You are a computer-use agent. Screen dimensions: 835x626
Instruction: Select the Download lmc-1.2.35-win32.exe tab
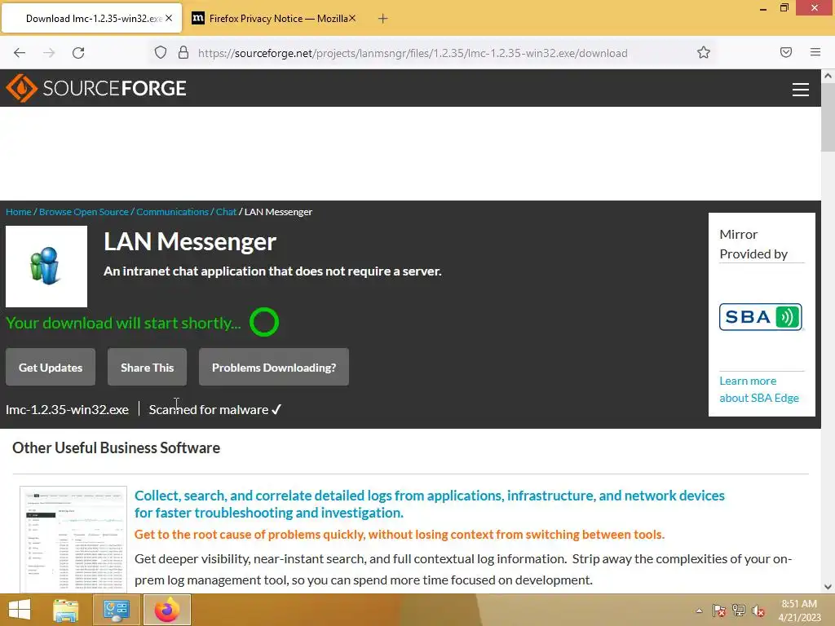click(x=91, y=19)
